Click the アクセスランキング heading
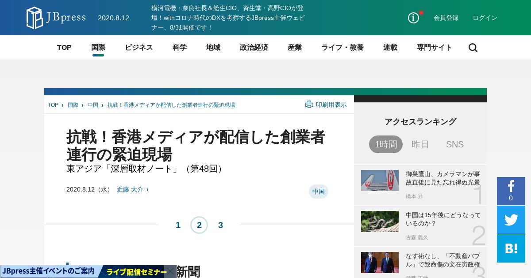 (x=420, y=122)
